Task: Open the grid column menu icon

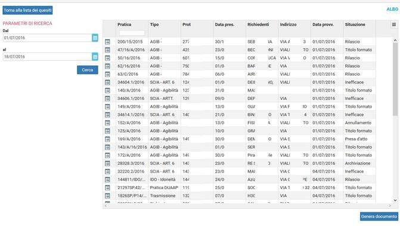Action: coord(394,25)
